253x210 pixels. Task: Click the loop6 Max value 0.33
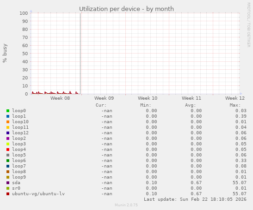pos(241,161)
